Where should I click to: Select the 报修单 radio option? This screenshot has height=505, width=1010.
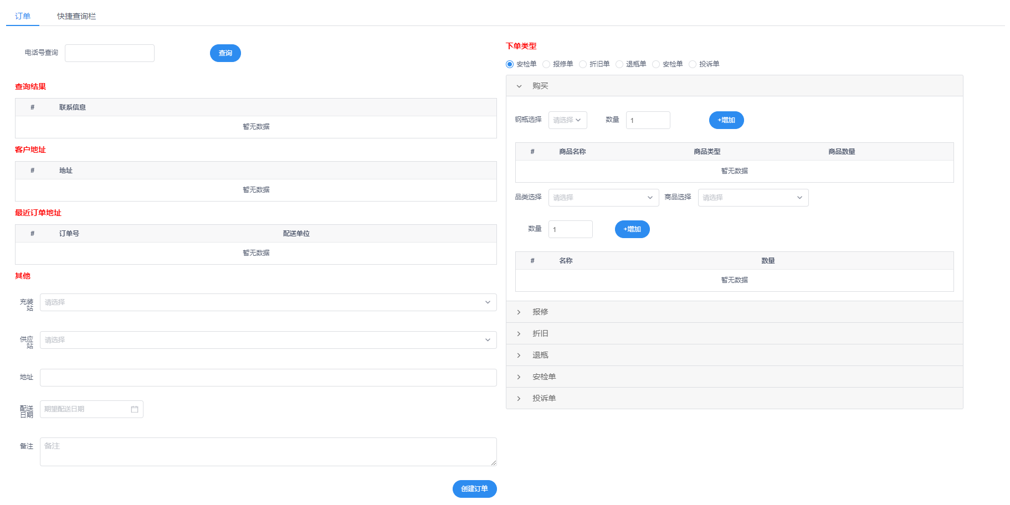pos(547,64)
